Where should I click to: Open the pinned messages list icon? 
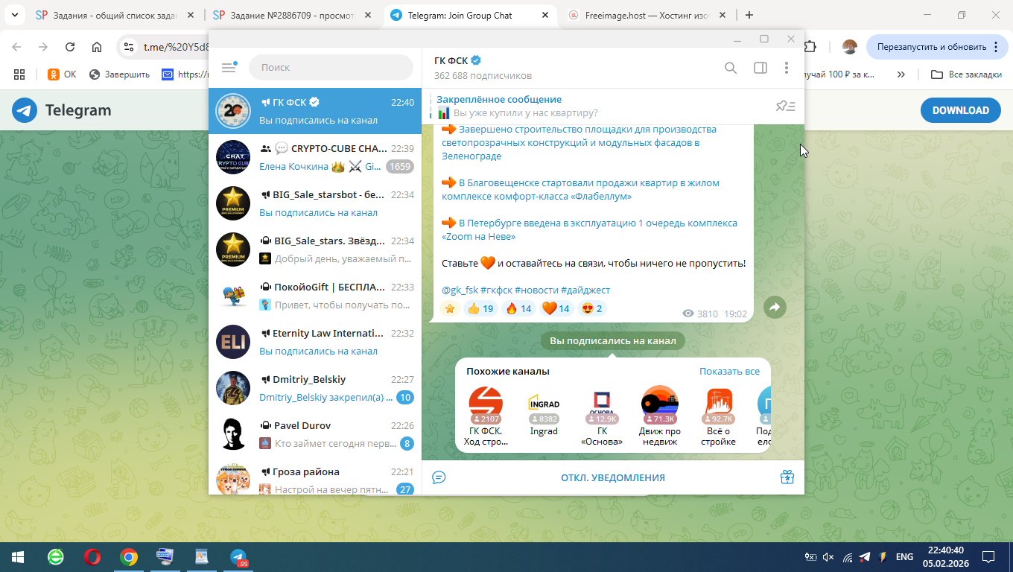pyautogui.click(x=786, y=107)
